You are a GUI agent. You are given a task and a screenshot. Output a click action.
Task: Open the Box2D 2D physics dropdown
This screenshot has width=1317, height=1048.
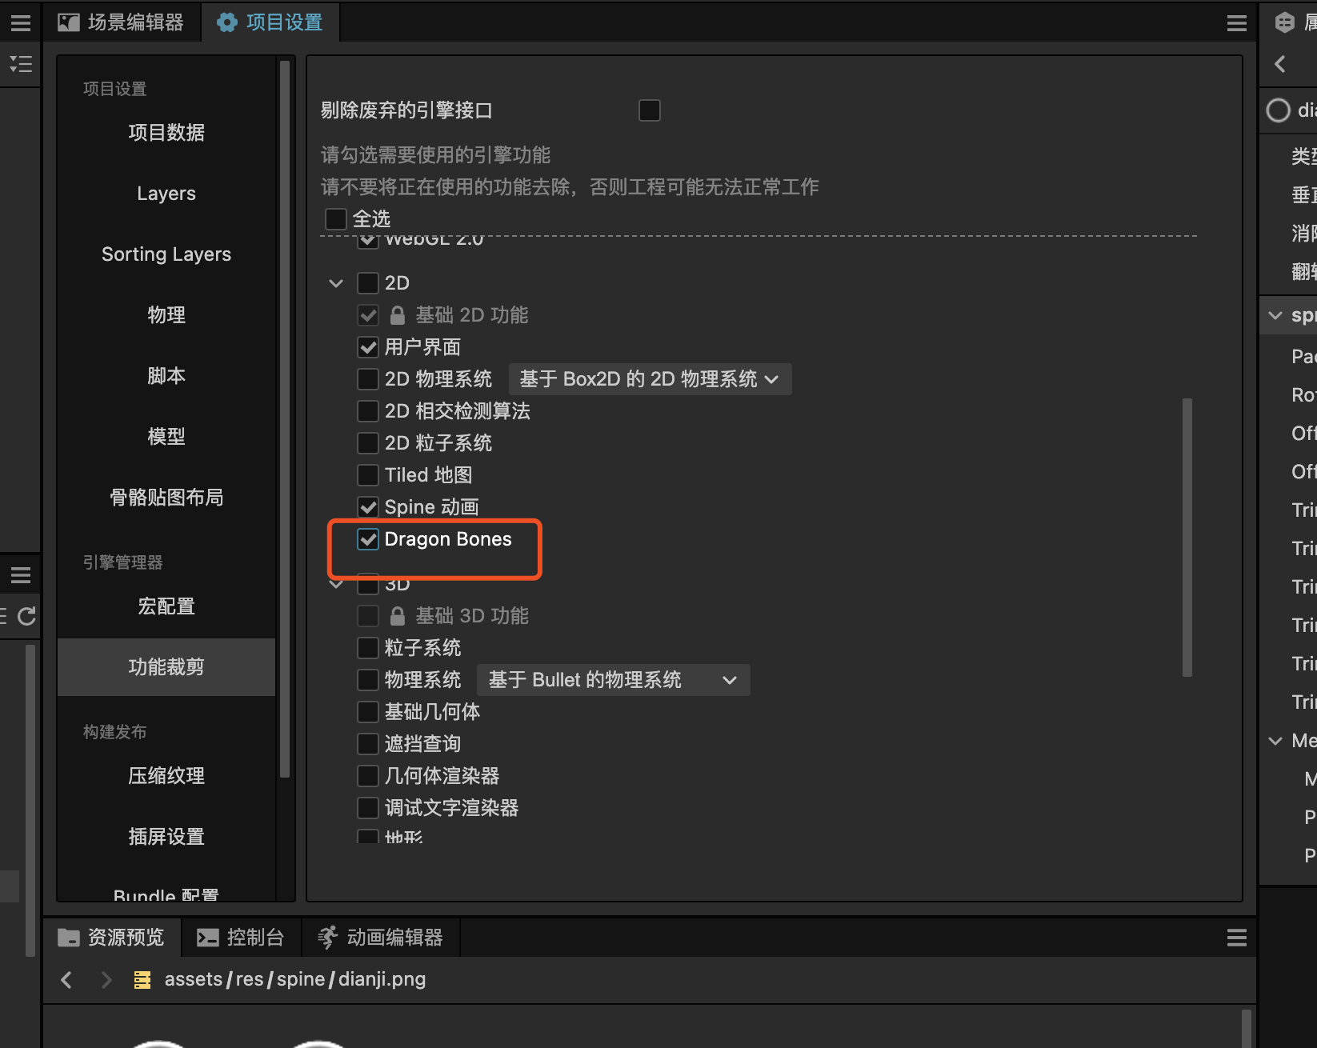point(650,379)
